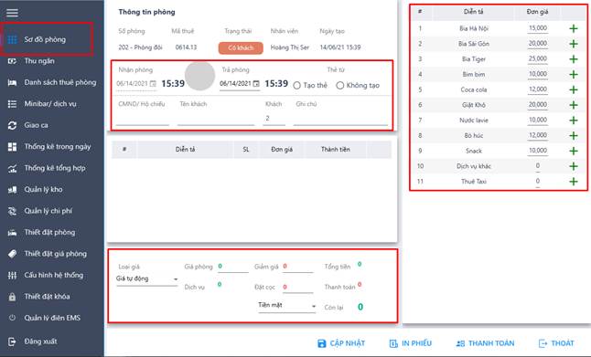This screenshot has width=591, height=357.
Task: Click the Thiết đặt phòng bed icon
Action: pyautogui.click(x=12, y=233)
